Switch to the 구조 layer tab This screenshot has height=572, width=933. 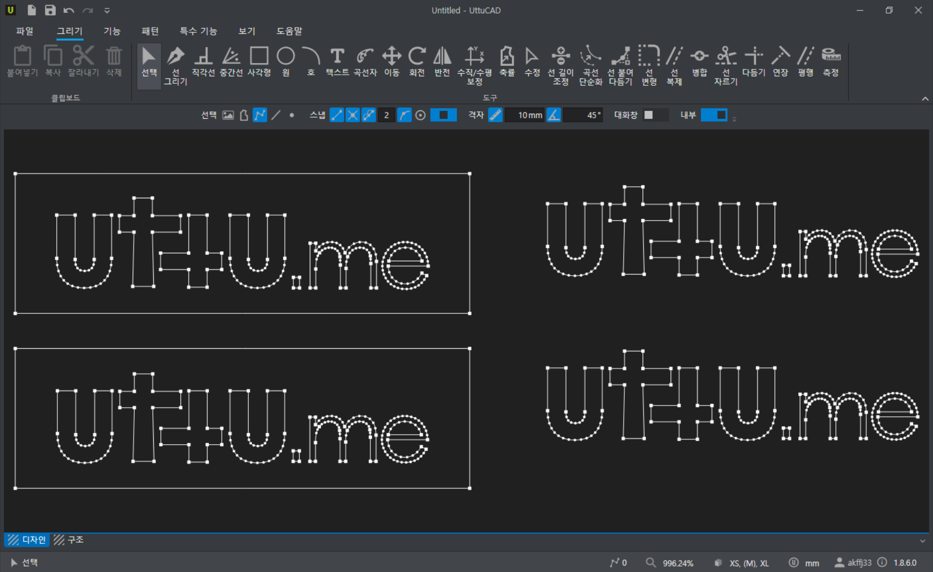coord(69,540)
